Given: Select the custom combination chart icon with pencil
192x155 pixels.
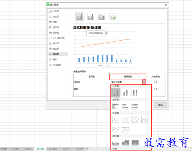Looking at the screenshot, I should [113, 17].
